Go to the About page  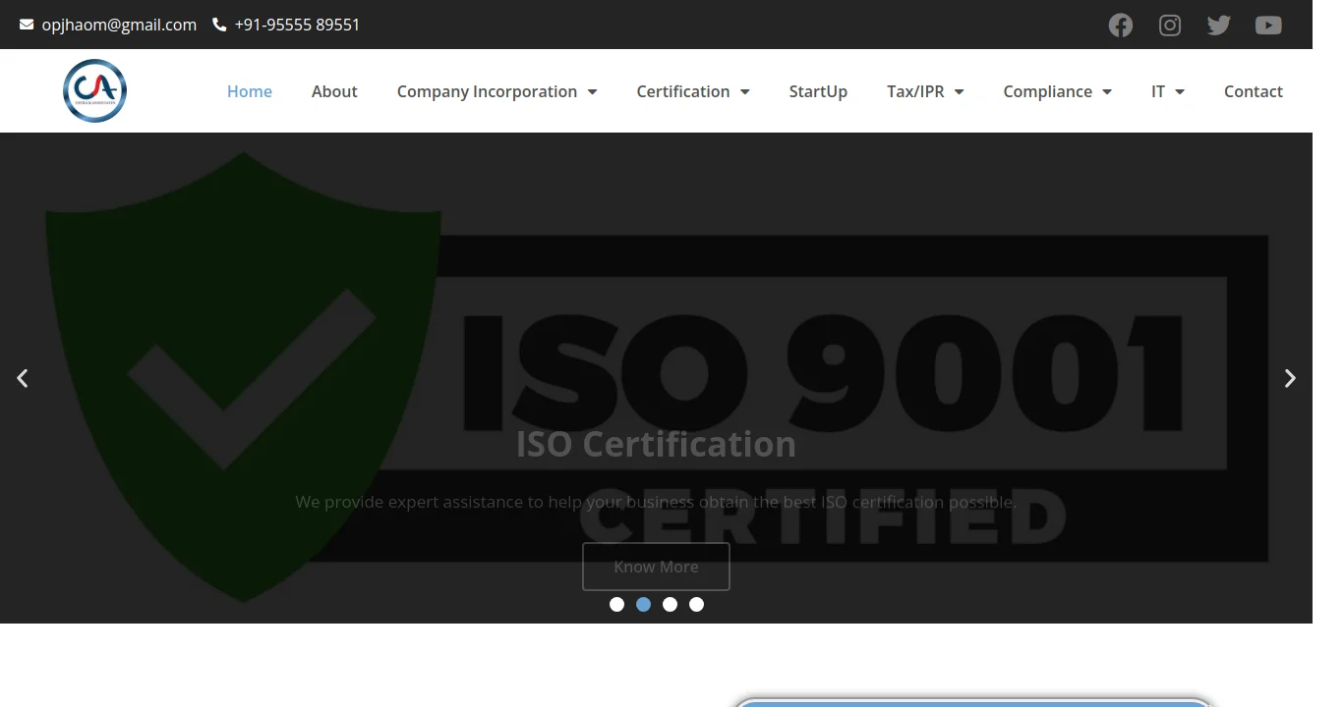(x=334, y=91)
